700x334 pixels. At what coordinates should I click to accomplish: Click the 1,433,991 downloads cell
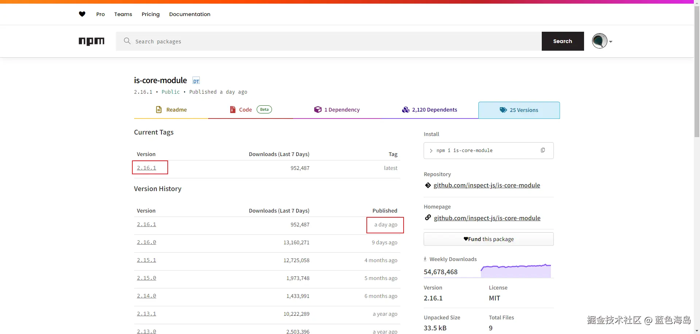(298, 296)
